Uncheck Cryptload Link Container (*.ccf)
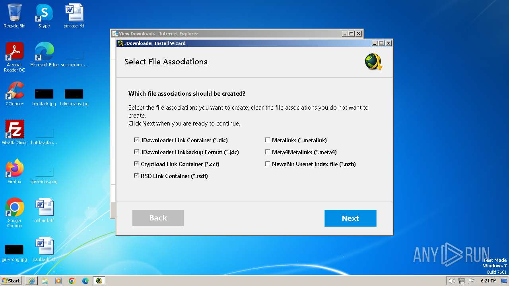Viewport: 509px width, 286px height. coord(136,164)
